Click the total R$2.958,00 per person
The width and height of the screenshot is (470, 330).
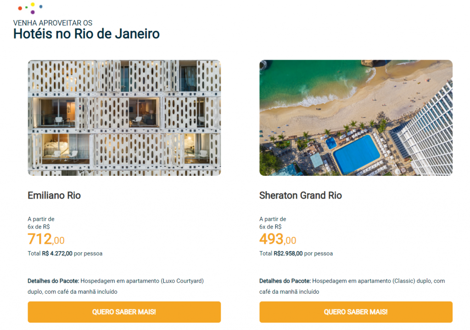[296, 253]
